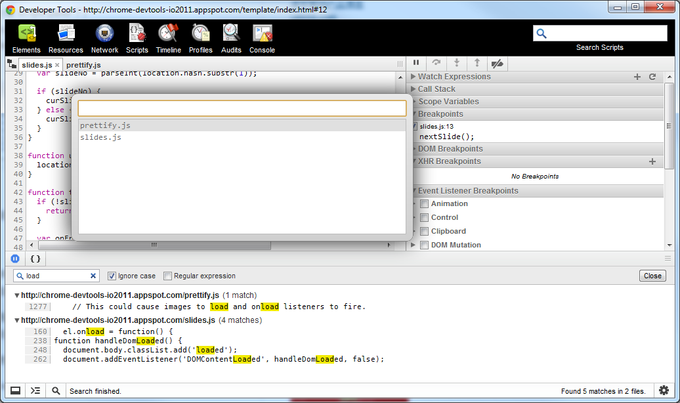Dock the DevTools window to main window

(15, 391)
